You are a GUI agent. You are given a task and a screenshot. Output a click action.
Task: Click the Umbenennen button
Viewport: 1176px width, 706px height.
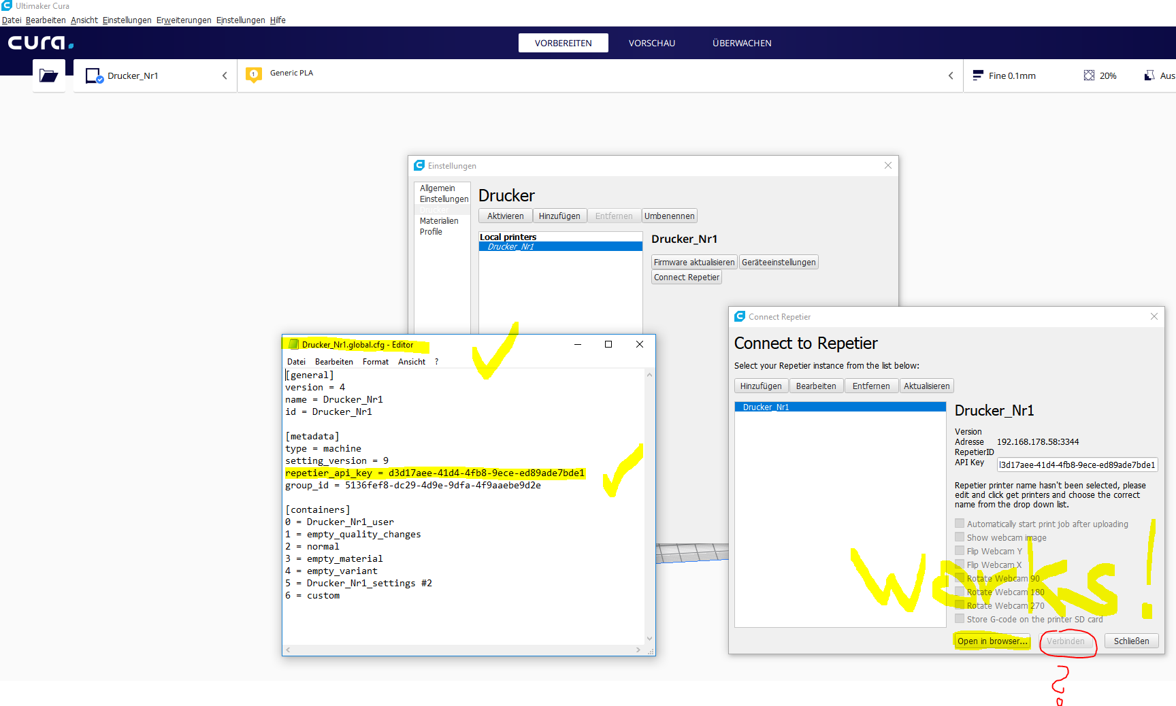click(x=670, y=216)
